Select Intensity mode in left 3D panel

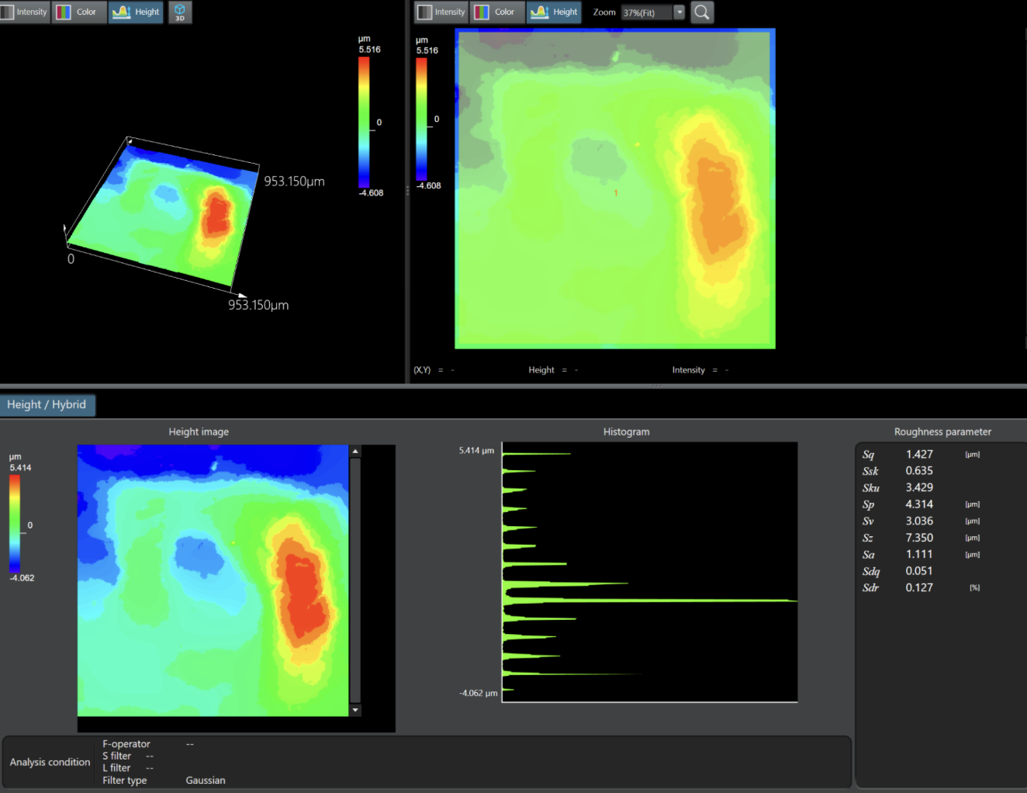pos(25,12)
